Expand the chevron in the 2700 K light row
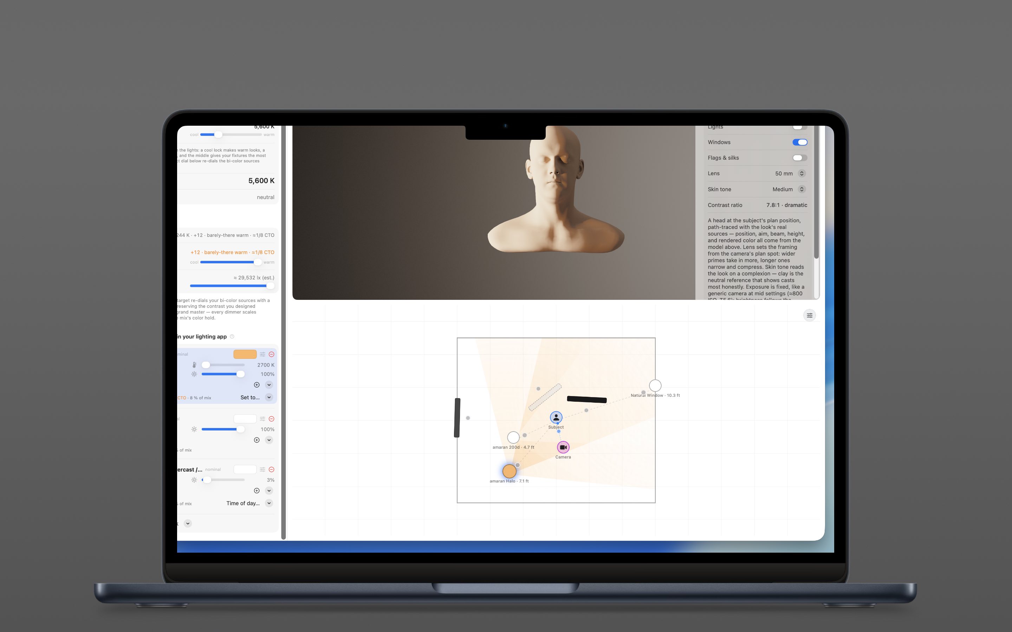 point(269,384)
